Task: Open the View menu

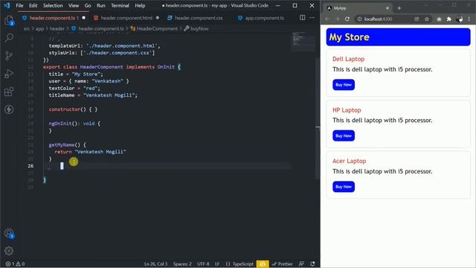Action: (x=74, y=5)
